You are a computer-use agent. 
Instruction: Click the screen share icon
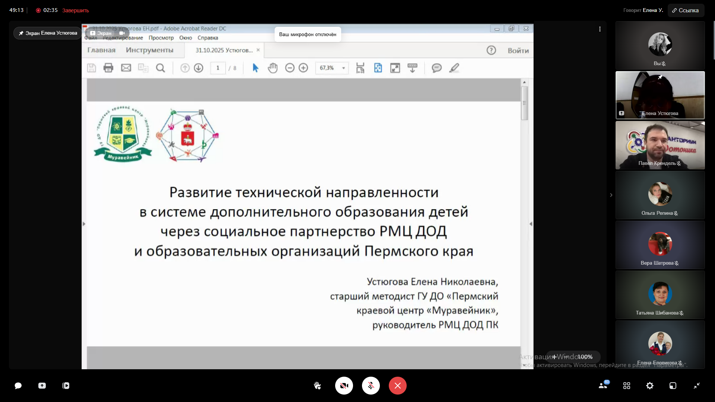point(42,386)
